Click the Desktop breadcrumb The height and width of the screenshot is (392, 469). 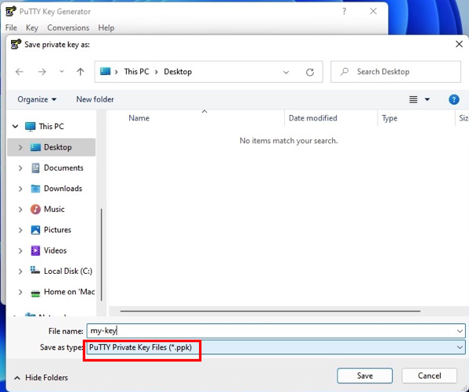click(178, 72)
